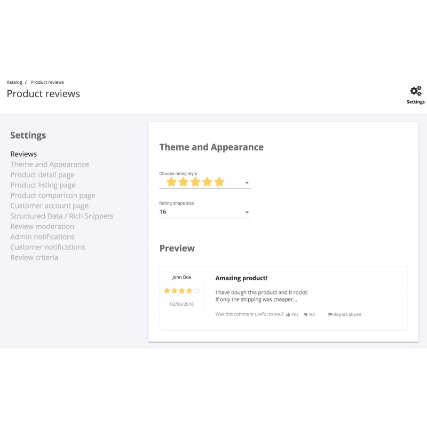Open Product detail page settings
This screenshot has width=427, height=427.
pos(42,175)
